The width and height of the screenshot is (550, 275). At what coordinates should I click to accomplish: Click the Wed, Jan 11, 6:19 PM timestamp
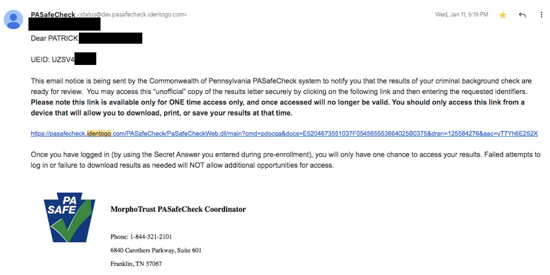[461, 15]
